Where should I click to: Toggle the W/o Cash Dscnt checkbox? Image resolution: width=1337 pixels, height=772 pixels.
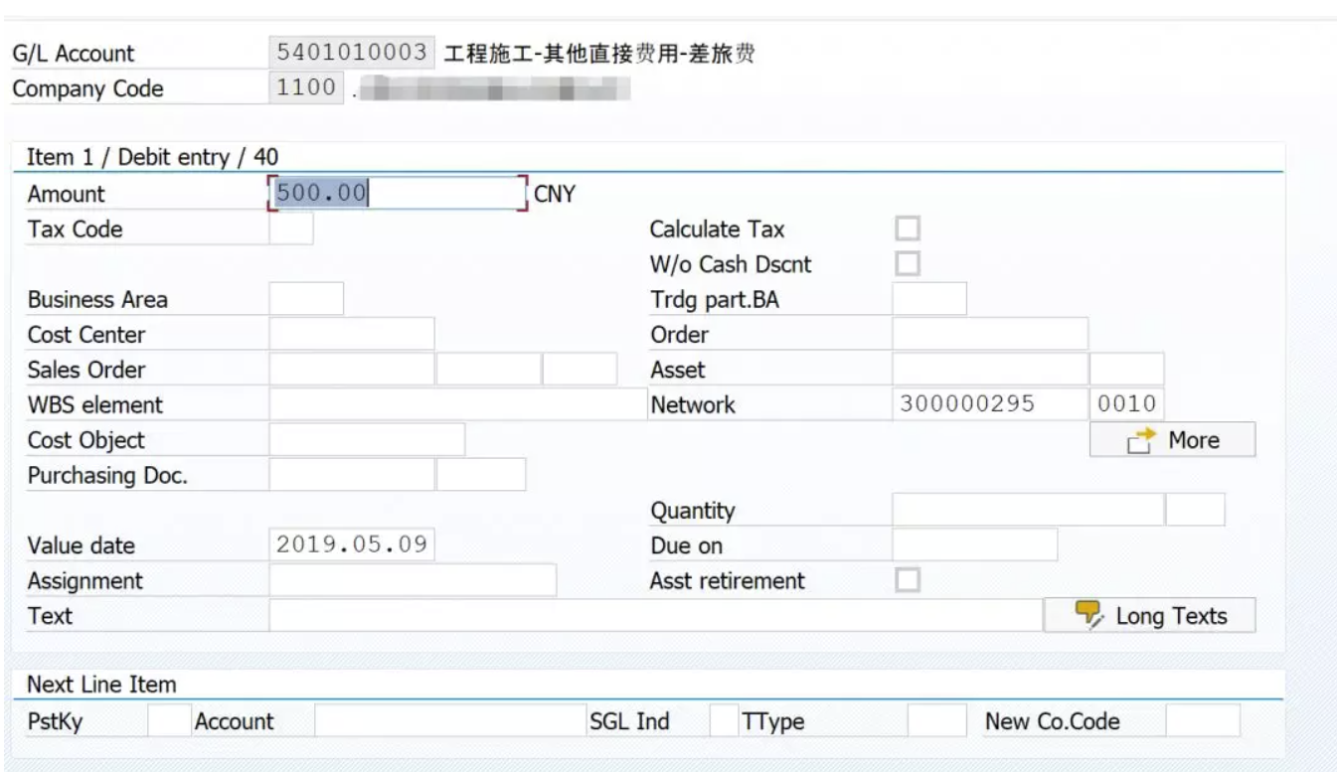(x=906, y=264)
